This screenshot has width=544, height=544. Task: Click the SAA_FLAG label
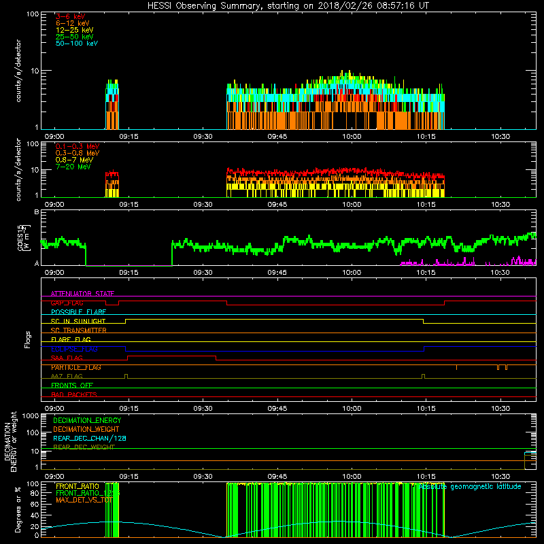(67, 358)
